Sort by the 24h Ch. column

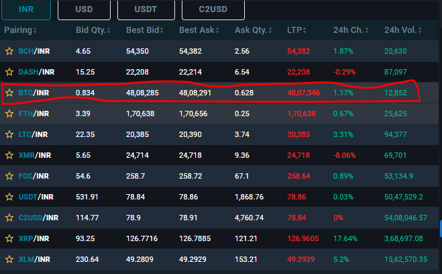(351, 30)
